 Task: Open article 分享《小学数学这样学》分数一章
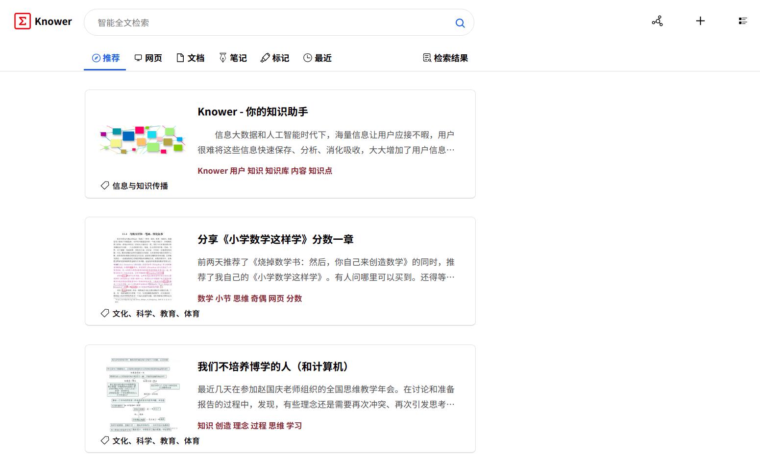tap(275, 239)
